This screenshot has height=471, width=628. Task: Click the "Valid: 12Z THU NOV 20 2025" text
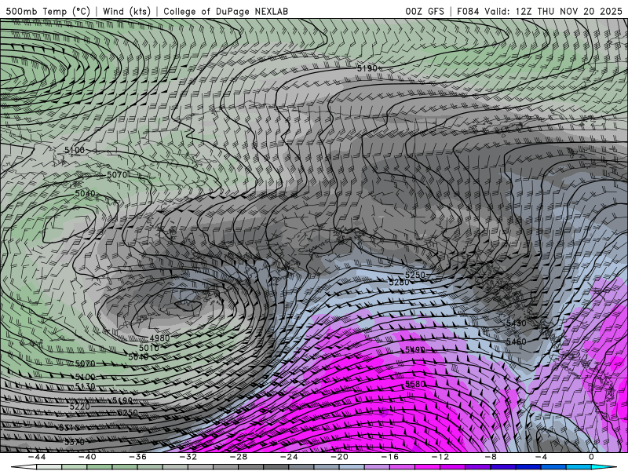coord(553,11)
